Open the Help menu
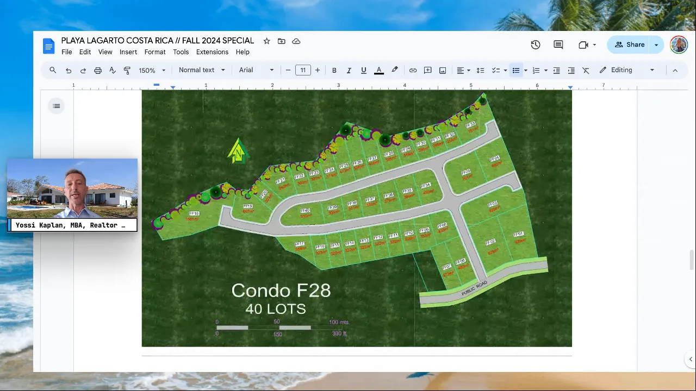Image resolution: width=696 pixels, height=391 pixels. point(243,52)
